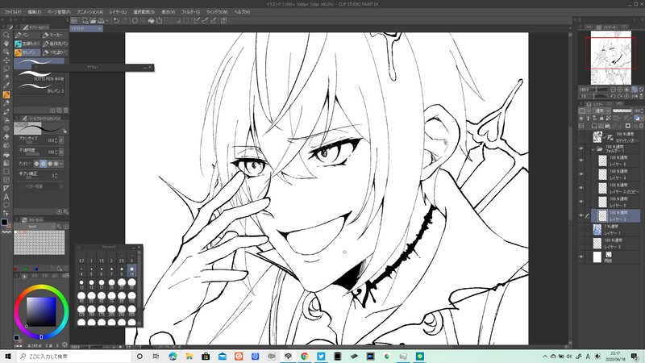Show the レイヤー 1 layer

580,230
